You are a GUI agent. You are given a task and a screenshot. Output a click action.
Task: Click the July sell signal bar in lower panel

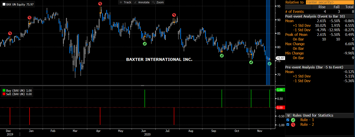pos(174,116)
